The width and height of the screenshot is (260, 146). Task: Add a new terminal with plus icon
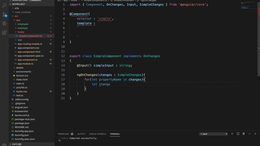click(x=232, y=134)
